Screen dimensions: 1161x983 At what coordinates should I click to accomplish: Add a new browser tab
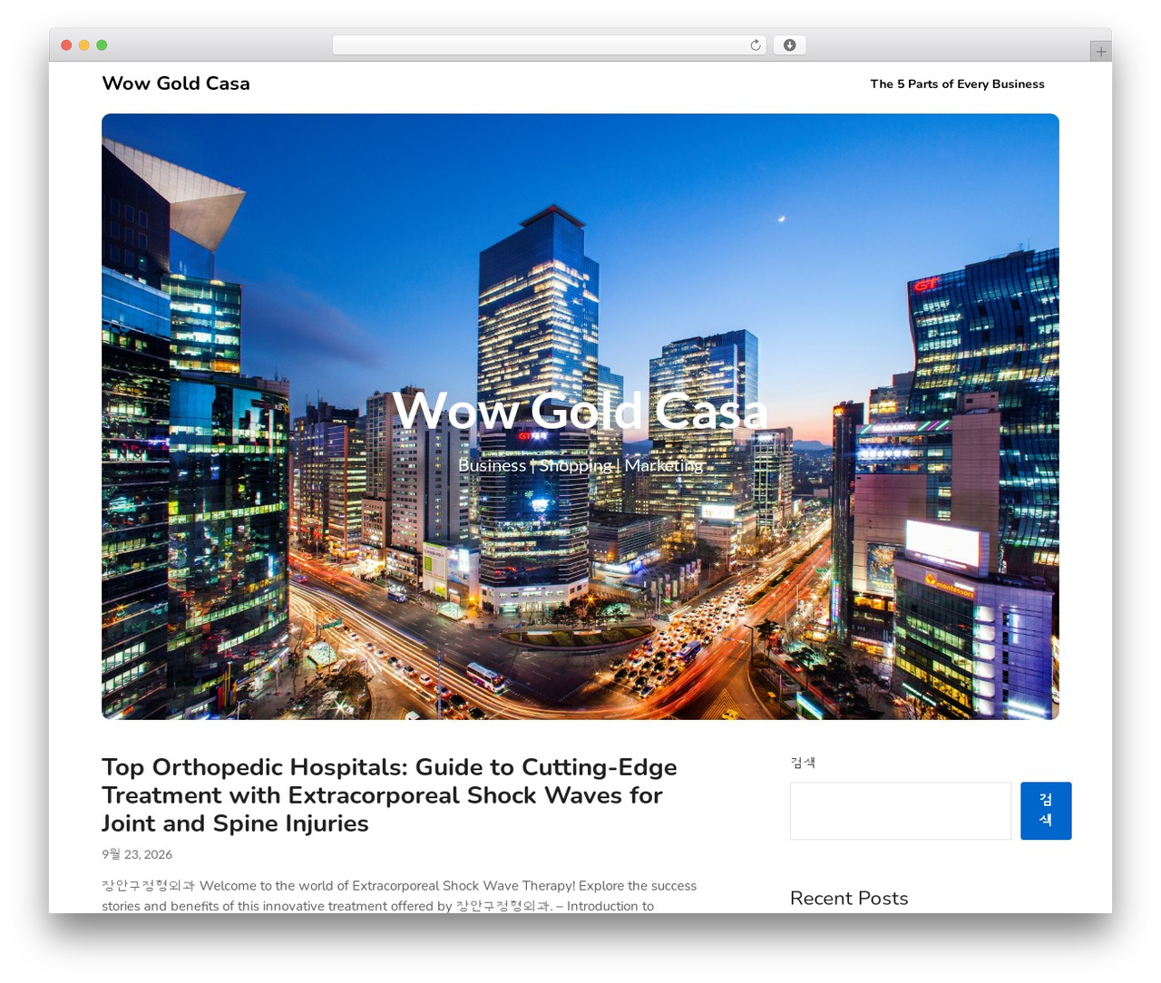click(1100, 52)
